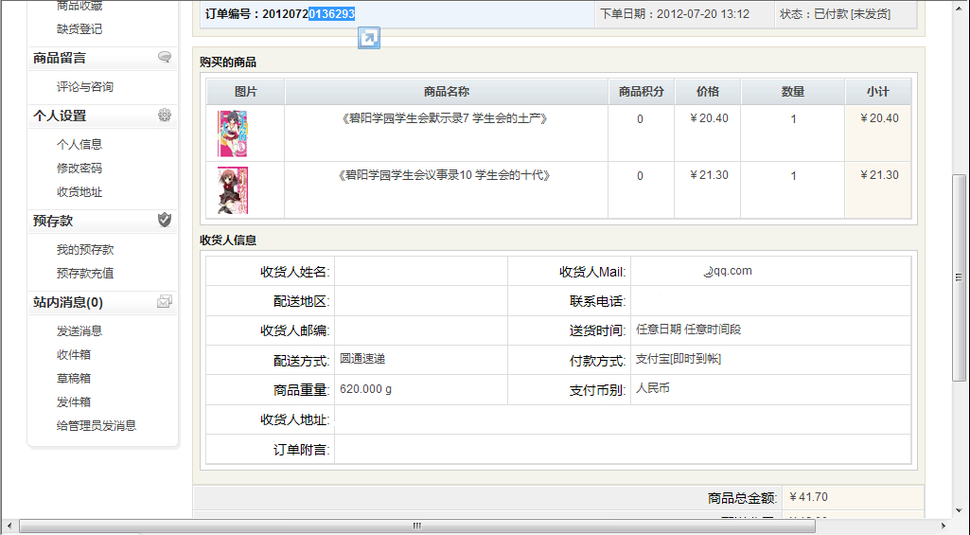This screenshot has width=970, height=535.
Task: Open the 收件箱 inbox
Action: (x=74, y=354)
